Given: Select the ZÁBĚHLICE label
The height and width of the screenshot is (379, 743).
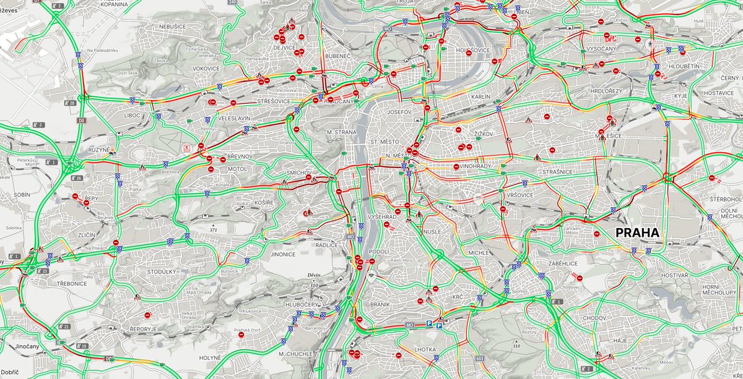Looking at the screenshot, I should coord(563,263).
